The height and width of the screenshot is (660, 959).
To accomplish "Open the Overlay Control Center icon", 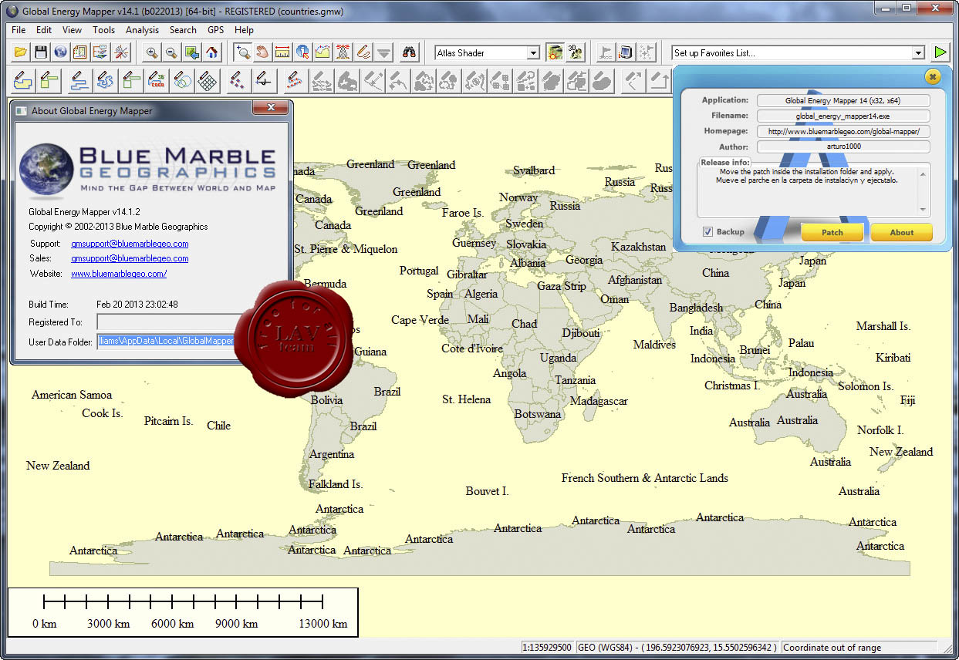I will [x=79, y=52].
